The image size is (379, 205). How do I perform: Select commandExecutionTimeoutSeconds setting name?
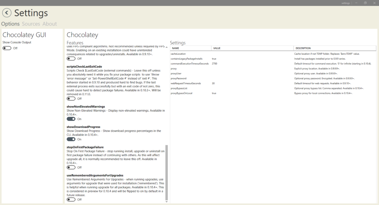pyautogui.click(x=190, y=64)
